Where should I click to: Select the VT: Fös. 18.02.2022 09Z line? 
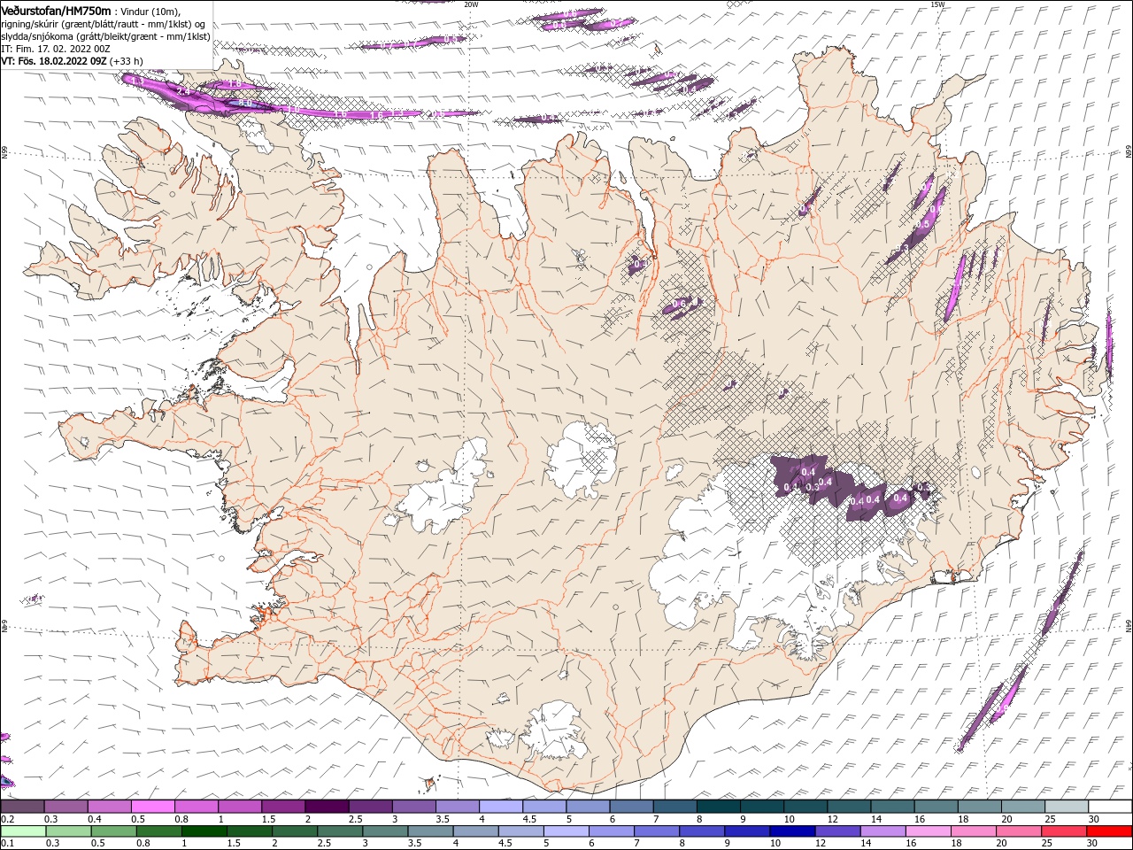(x=73, y=61)
